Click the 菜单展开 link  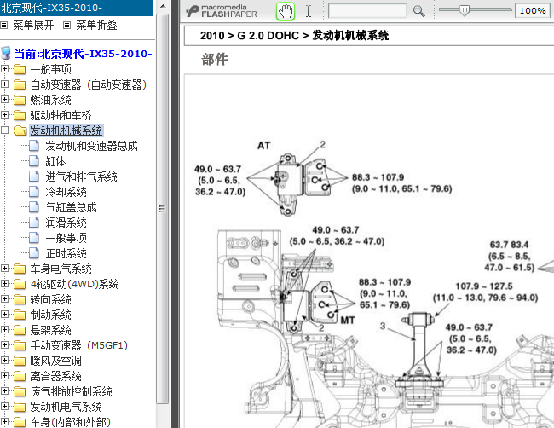[x=33, y=25]
